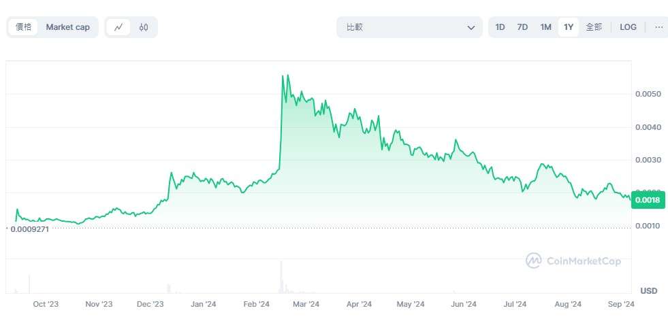This screenshot has width=668, height=321.
Task: Click the price peak in Feb '24
Action: point(283,76)
